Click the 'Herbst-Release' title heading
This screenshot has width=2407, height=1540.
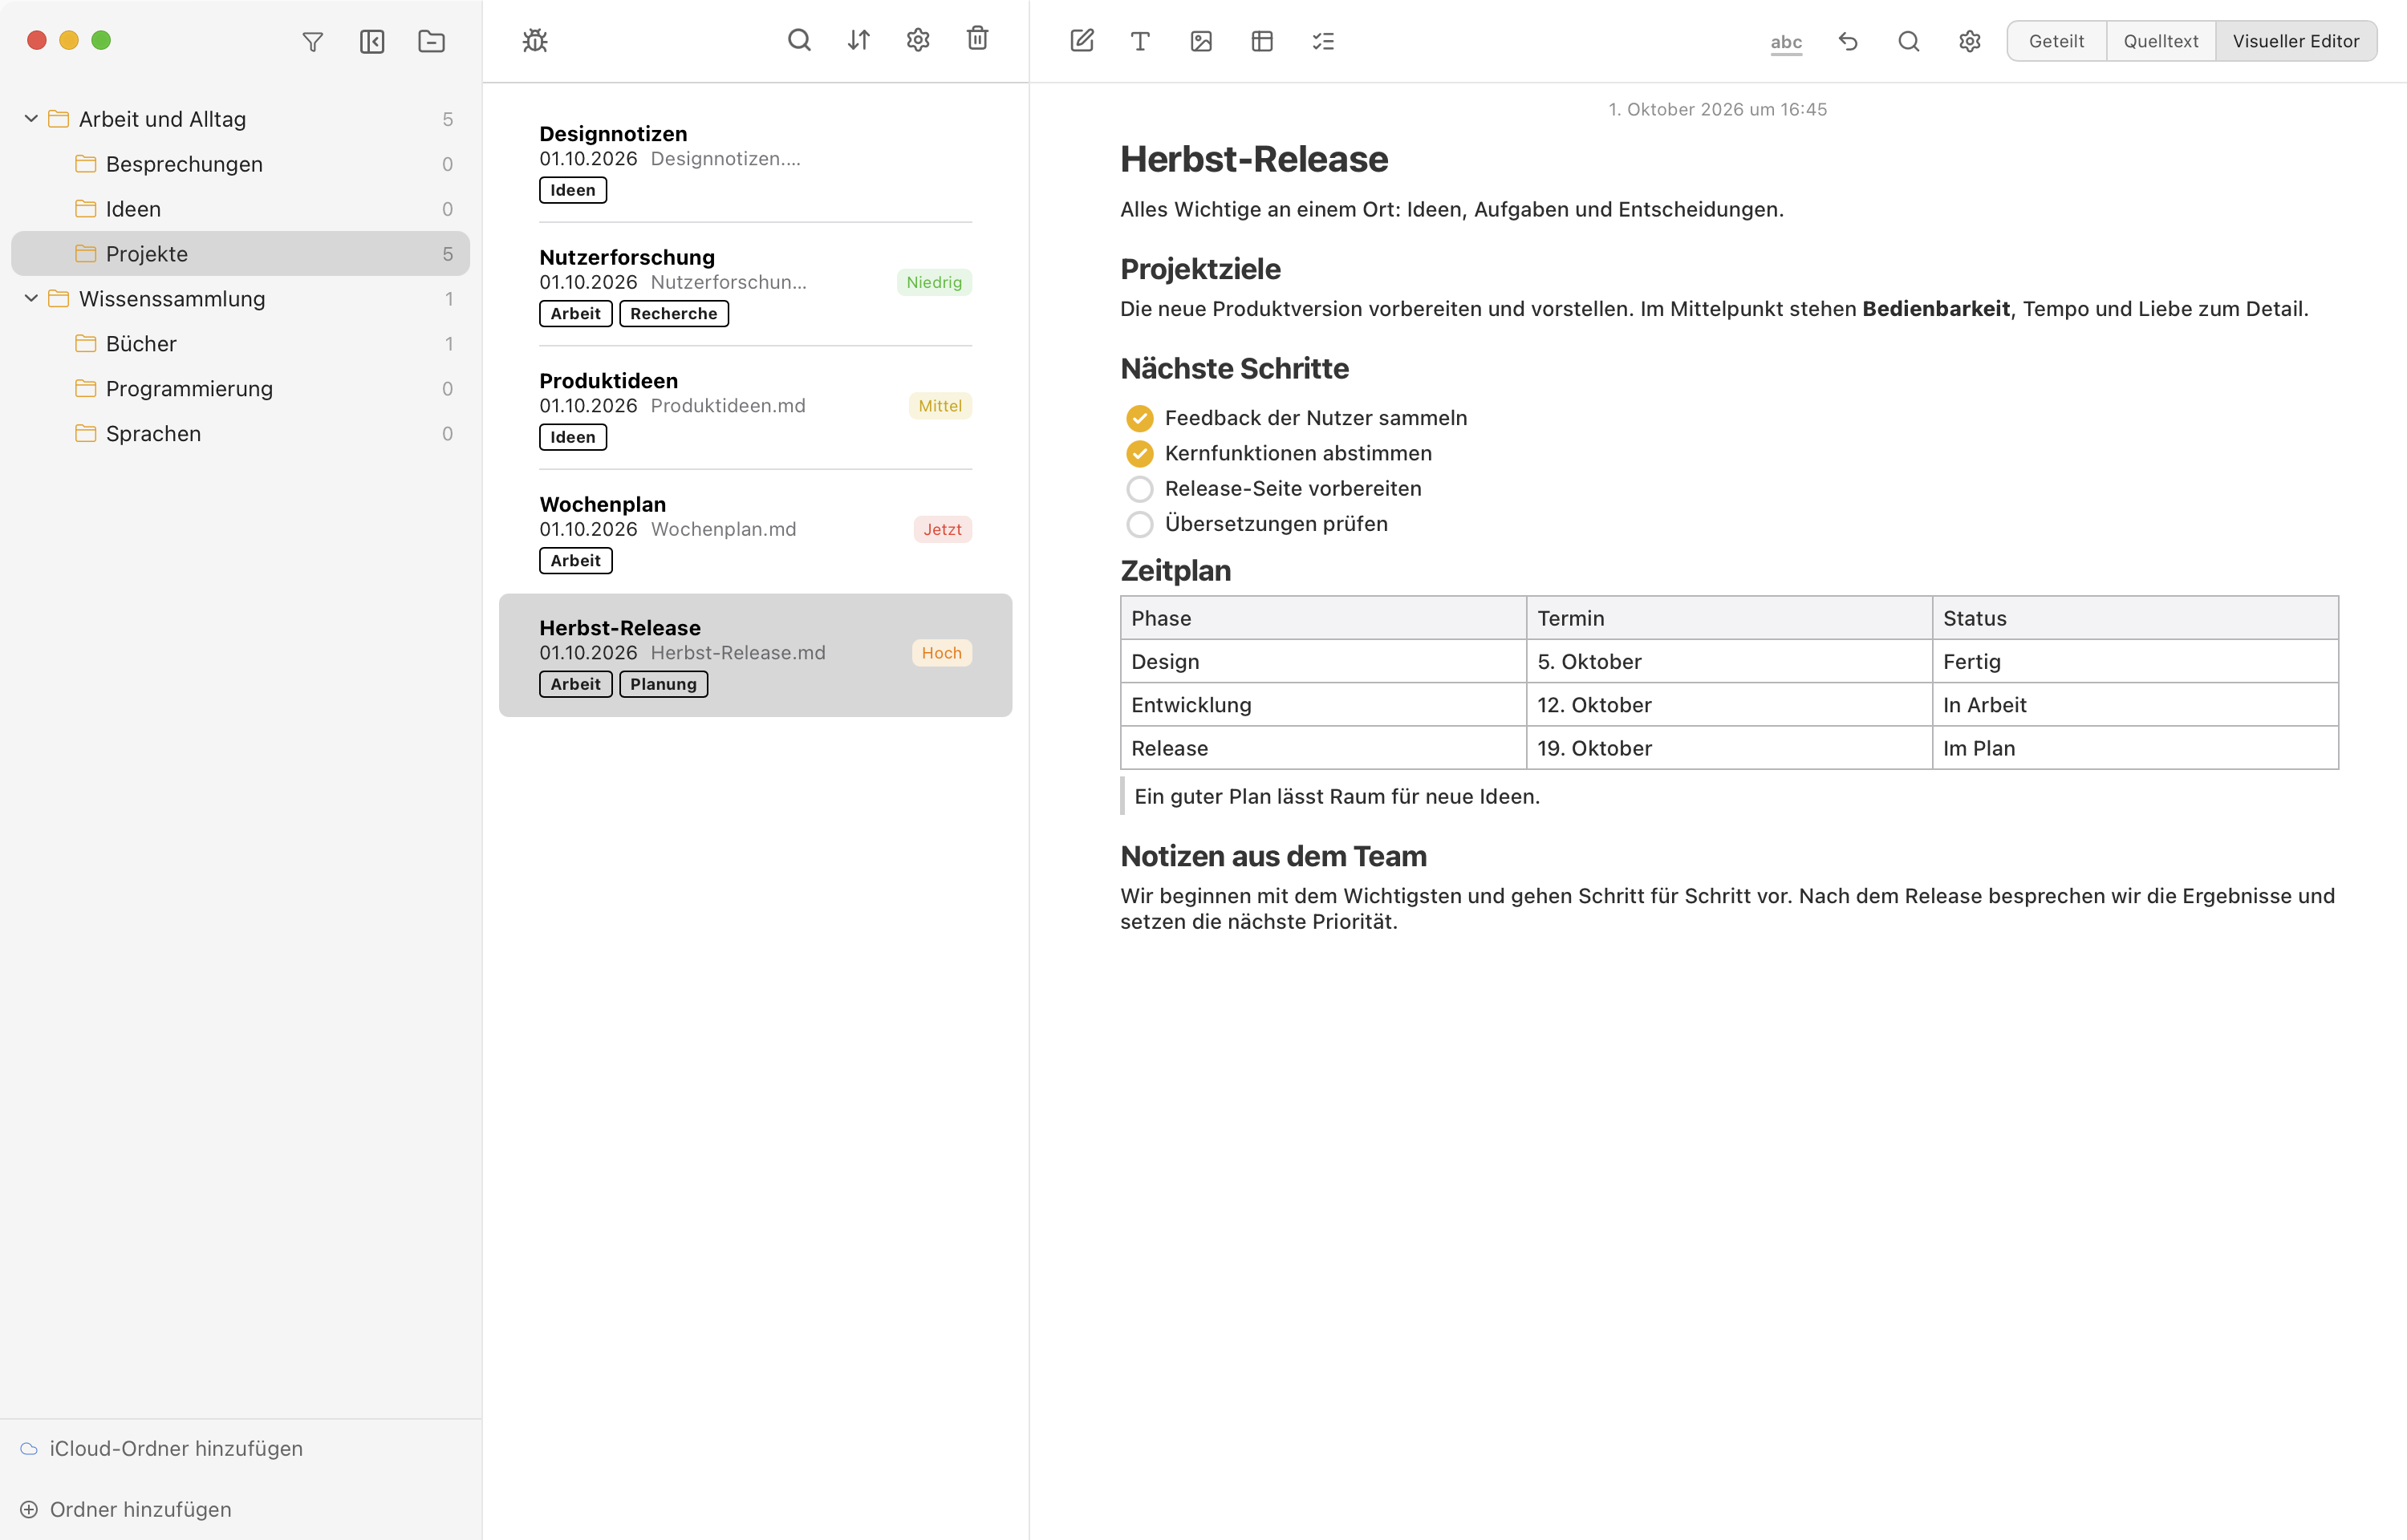point(1253,159)
